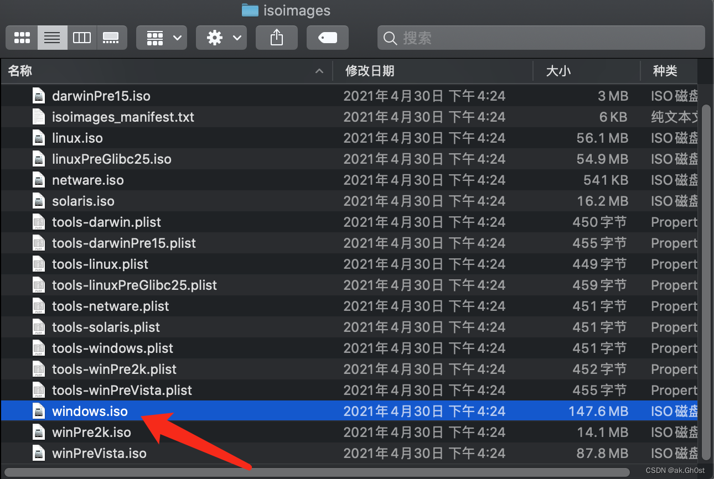Sort by 修改日期 column header
The width and height of the screenshot is (714, 479).
370,71
